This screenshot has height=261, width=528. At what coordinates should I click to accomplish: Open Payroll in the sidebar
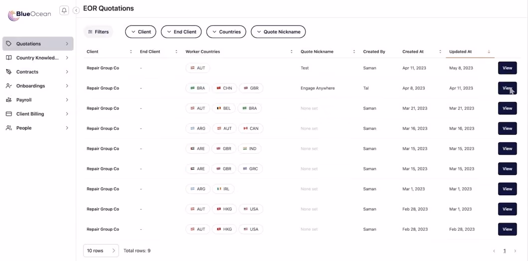(38, 100)
